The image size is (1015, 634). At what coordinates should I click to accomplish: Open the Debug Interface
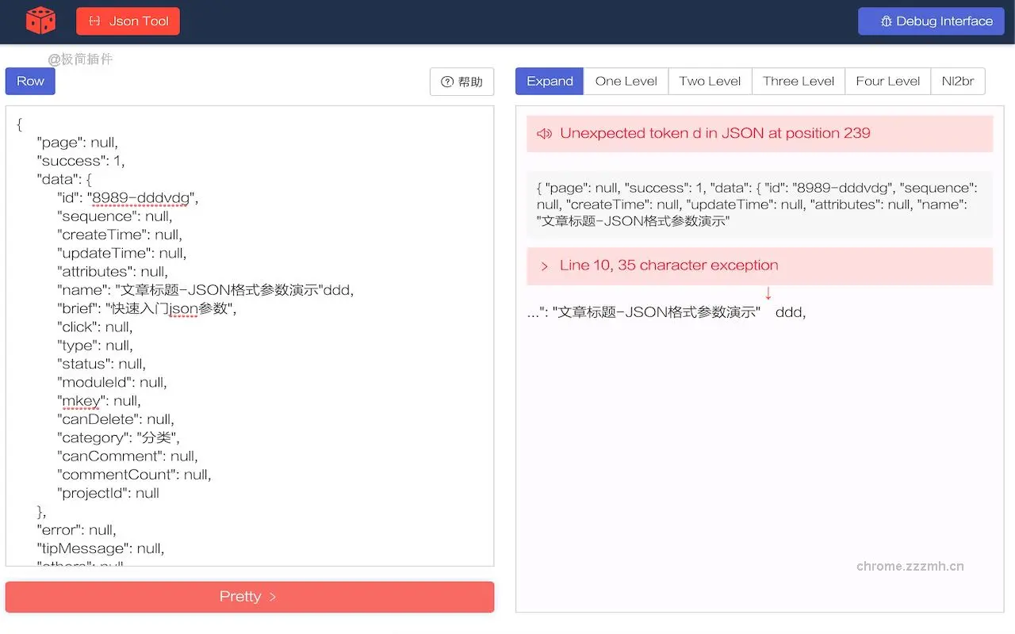pos(931,21)
